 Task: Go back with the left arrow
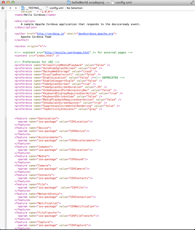pyautogui.click(x=10, y=8)
